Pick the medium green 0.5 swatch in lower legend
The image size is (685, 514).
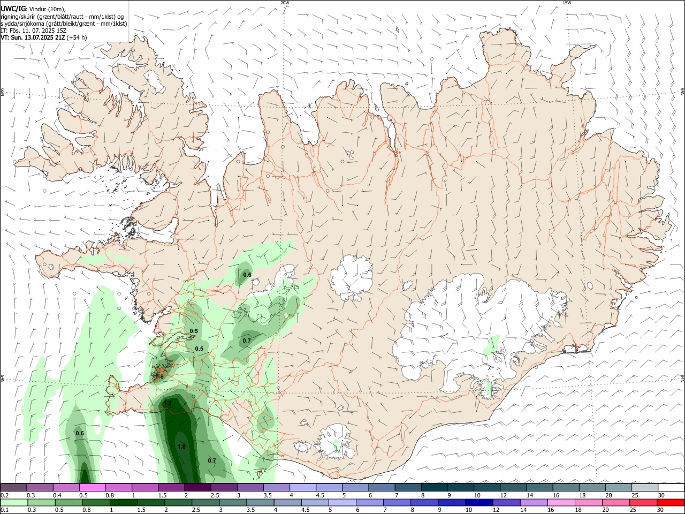(x=68, y=503)
